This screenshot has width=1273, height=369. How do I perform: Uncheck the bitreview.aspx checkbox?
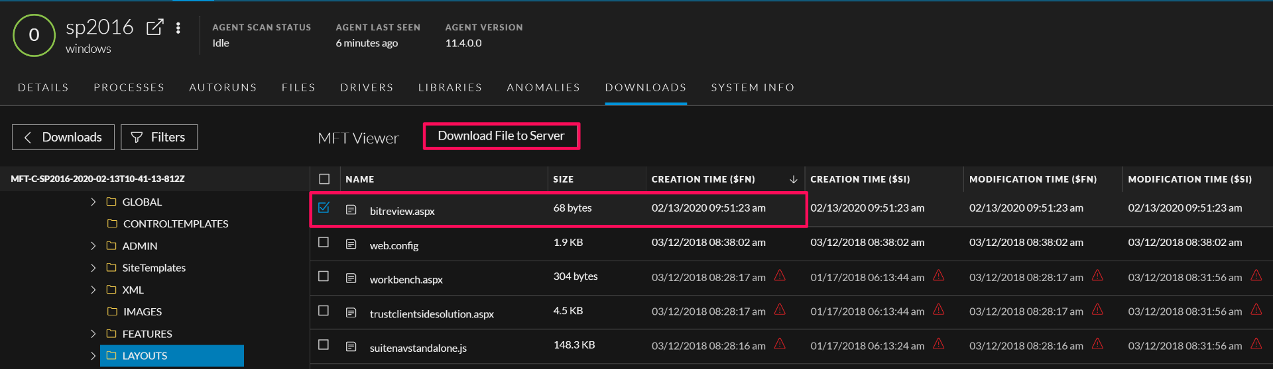click(x=324, y=208)
